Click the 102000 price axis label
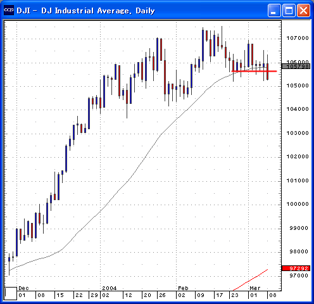 [x=298, y=156]
